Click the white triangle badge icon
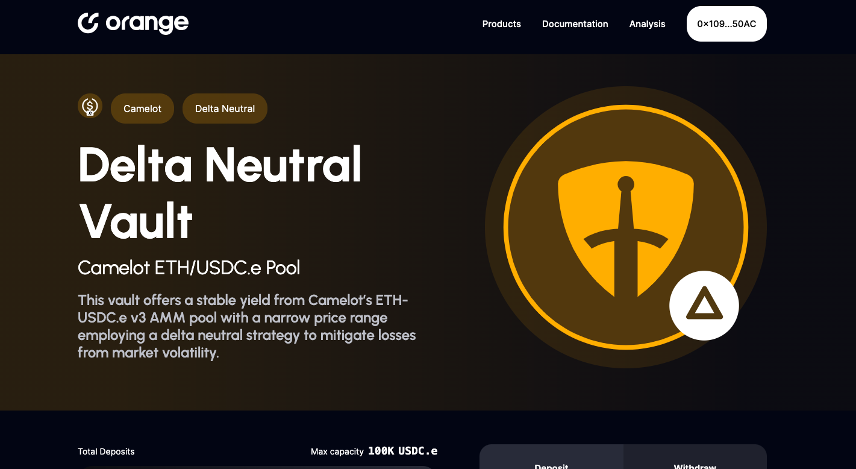This screenshot has height=469, width=856. 704,305
